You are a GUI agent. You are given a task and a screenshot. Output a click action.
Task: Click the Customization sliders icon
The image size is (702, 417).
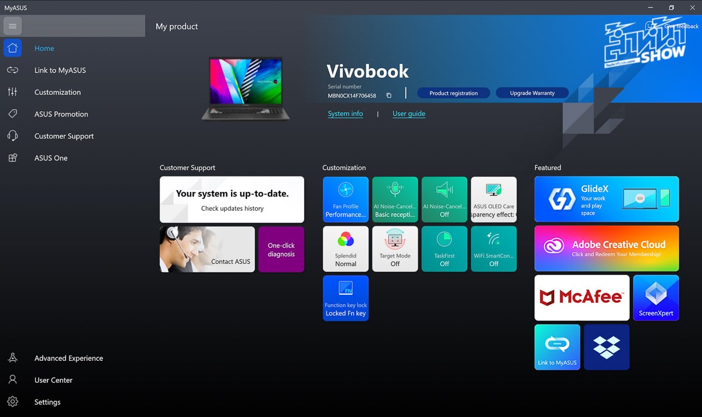(12, 92)
